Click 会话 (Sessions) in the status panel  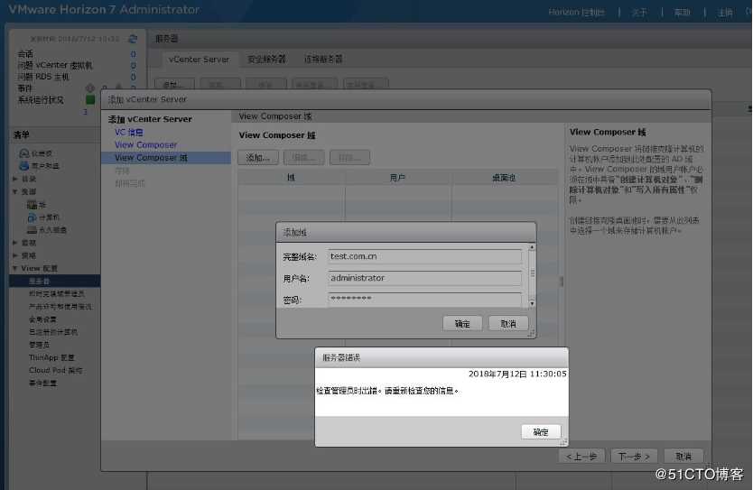[25, 53]
